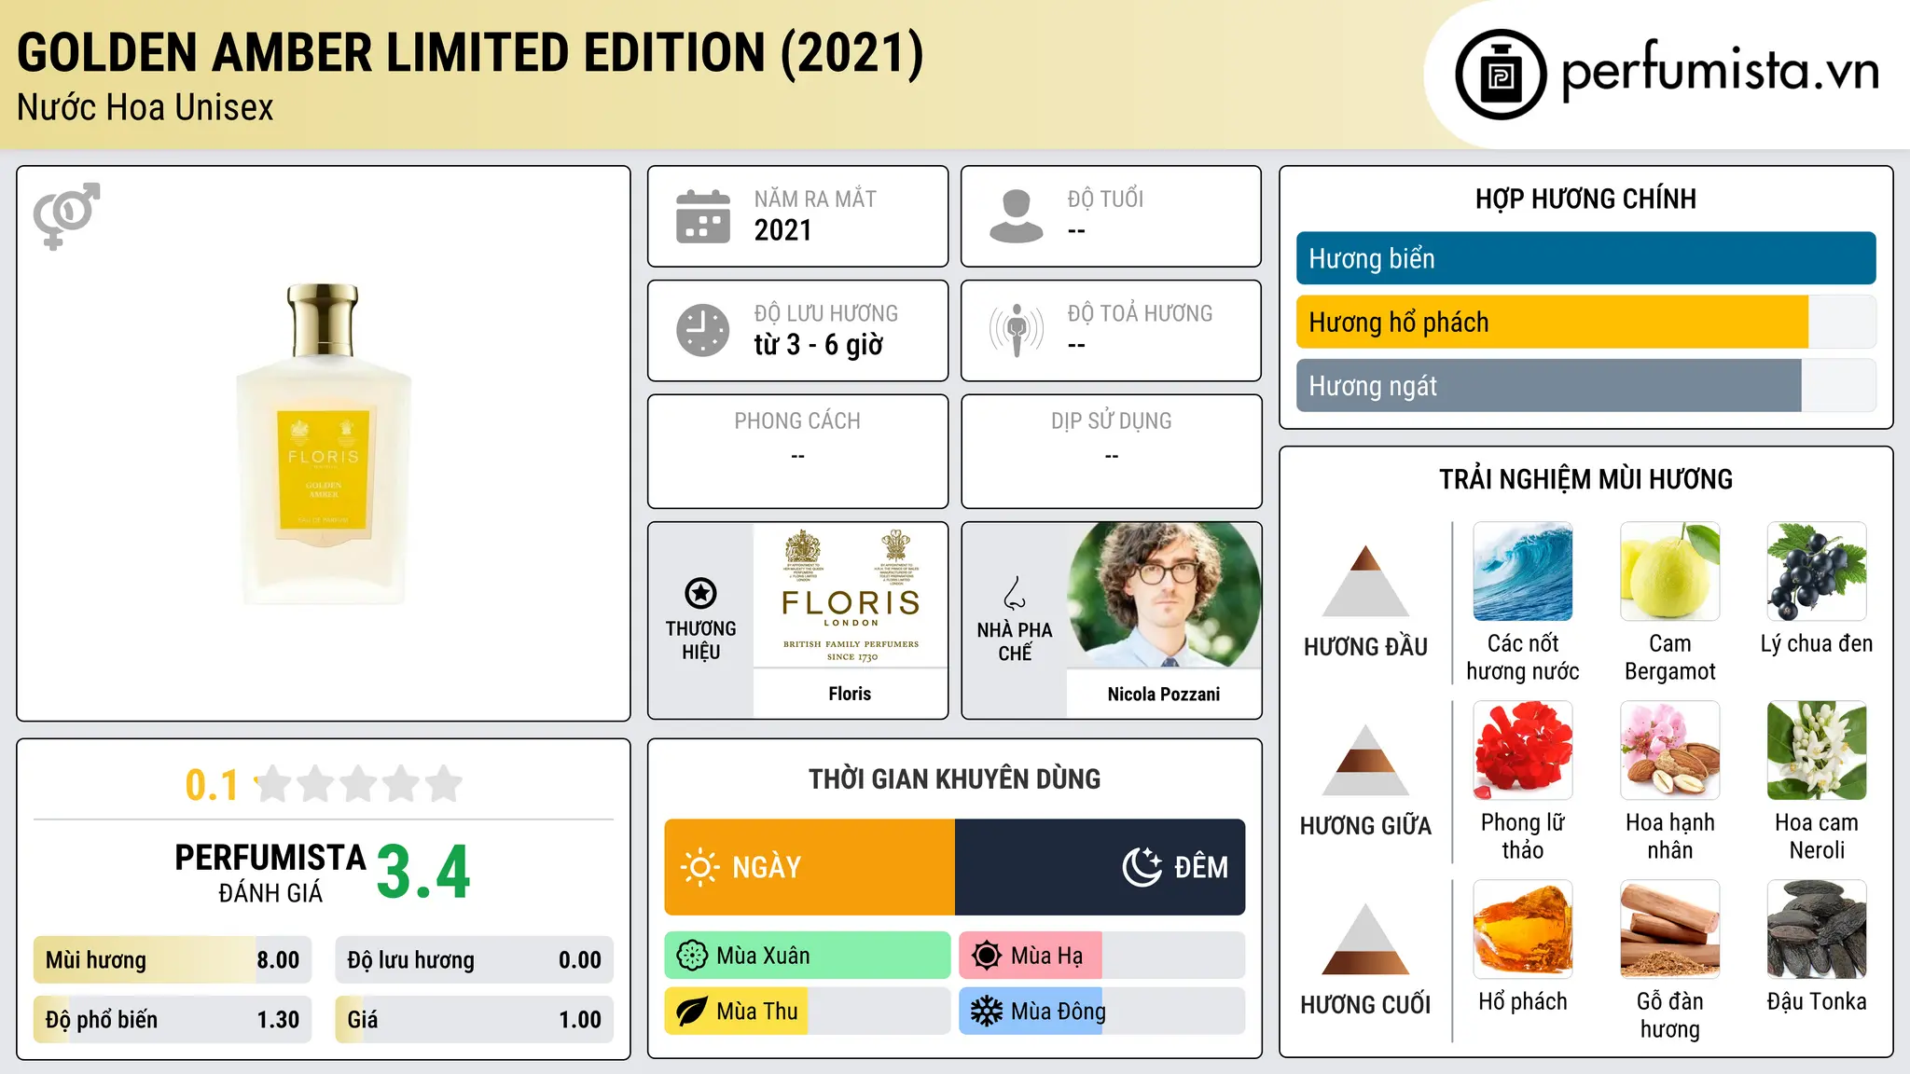This screenshot has width=1910, height=1074.
Task: Click the Hương cuối label
Action: tap(1366, 1005)
